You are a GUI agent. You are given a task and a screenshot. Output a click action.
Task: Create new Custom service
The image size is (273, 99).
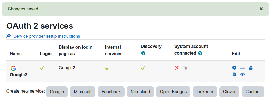(x=253, y=92)
